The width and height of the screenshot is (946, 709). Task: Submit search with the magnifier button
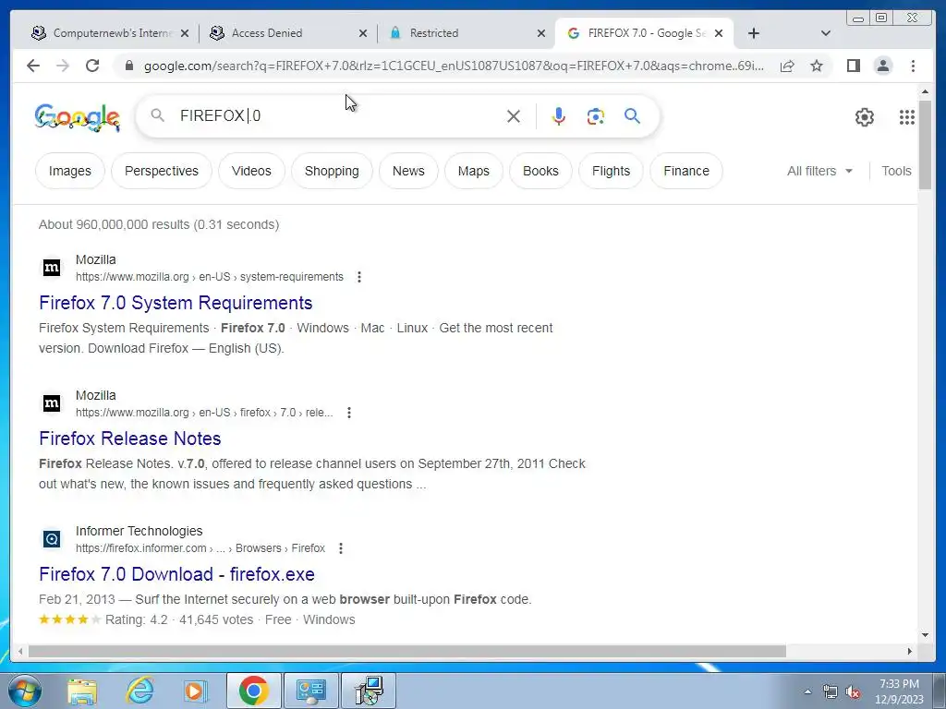coord(632,115)
